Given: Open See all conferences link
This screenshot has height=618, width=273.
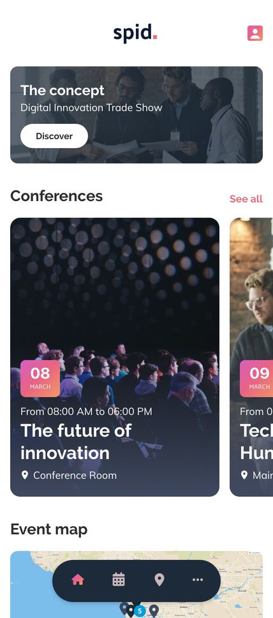Looking at the screenshot, I should coord(246,199).
